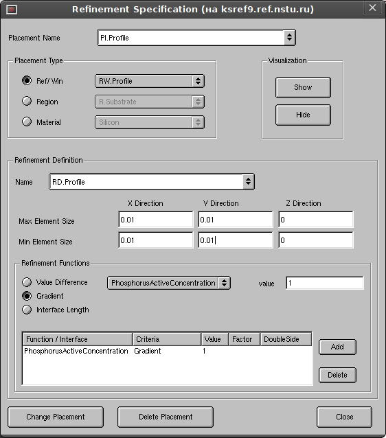
Task: Click Min Element Size Y Direction field
Action: [236, 240]
